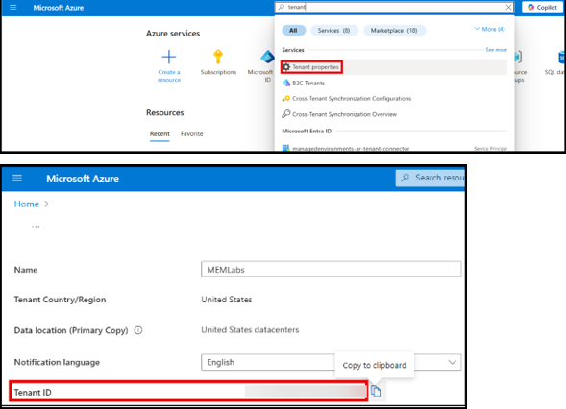Copy Tenant ID to clipboard icon
566x409 pixels.
point(376,391)
